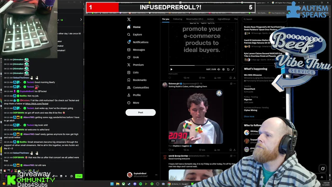Open Spotify from the taskbar
The image size is (332, 187).
(x=141, y=184)
